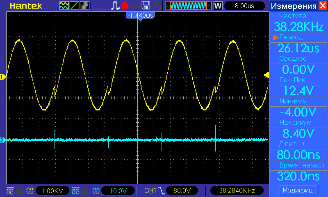This screenshot has width=328, height=197.
Task: Click the falling edge trigger slope icon
Action: (161, 190)
